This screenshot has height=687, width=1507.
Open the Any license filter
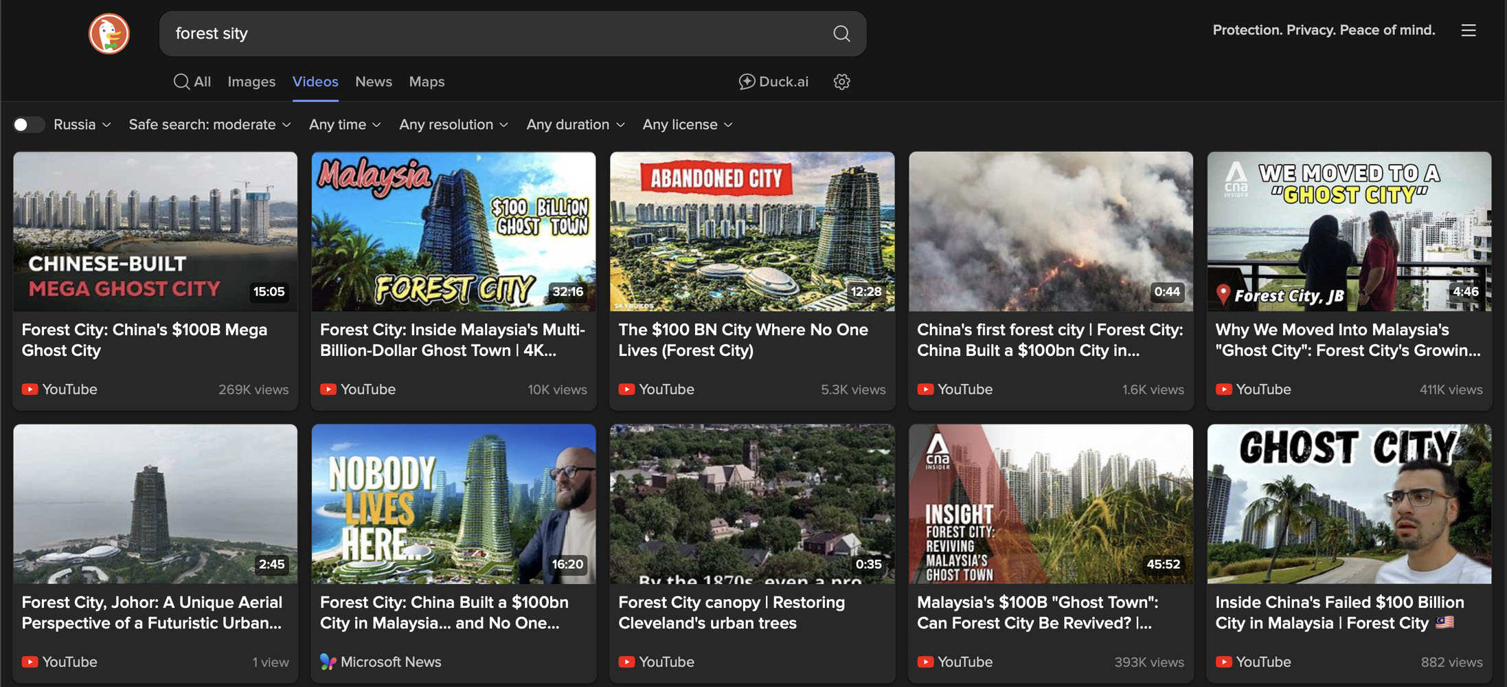pos(687,124)
